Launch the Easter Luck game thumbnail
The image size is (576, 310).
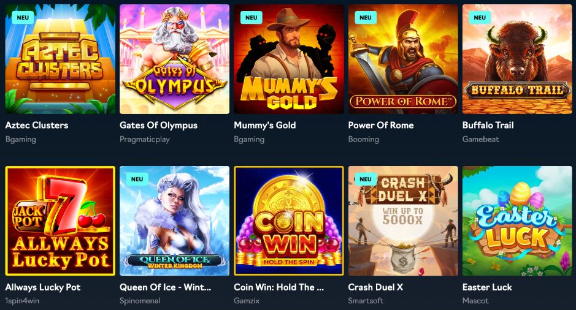click(517, 221)
